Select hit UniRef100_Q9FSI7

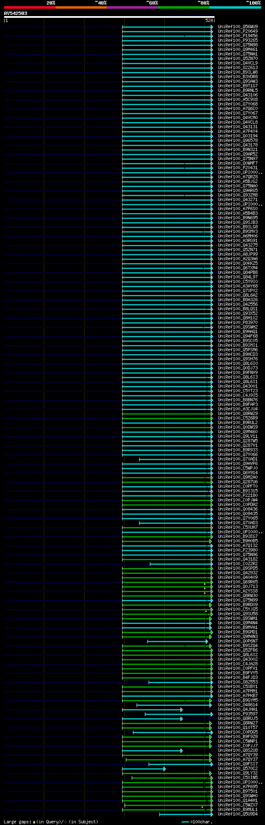238,764
